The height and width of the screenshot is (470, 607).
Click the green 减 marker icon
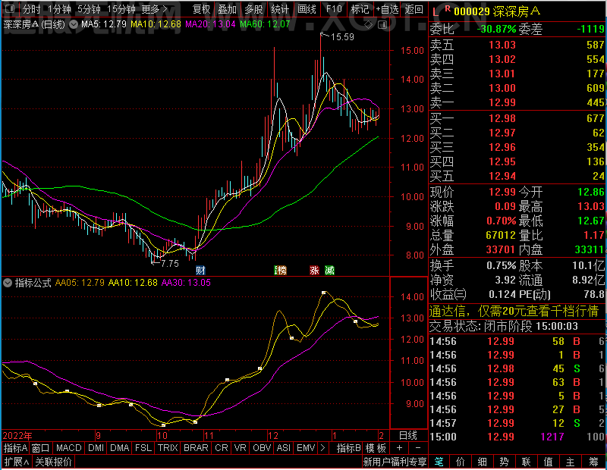(x=329, y=270)
